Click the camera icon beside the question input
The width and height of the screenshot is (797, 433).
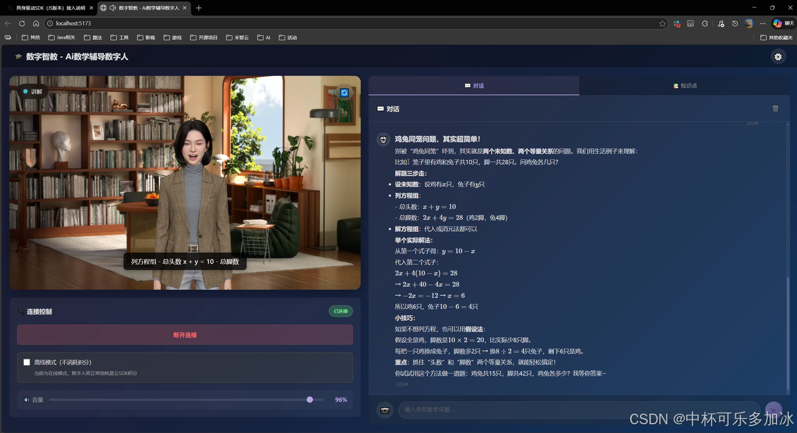click(385, 410)
